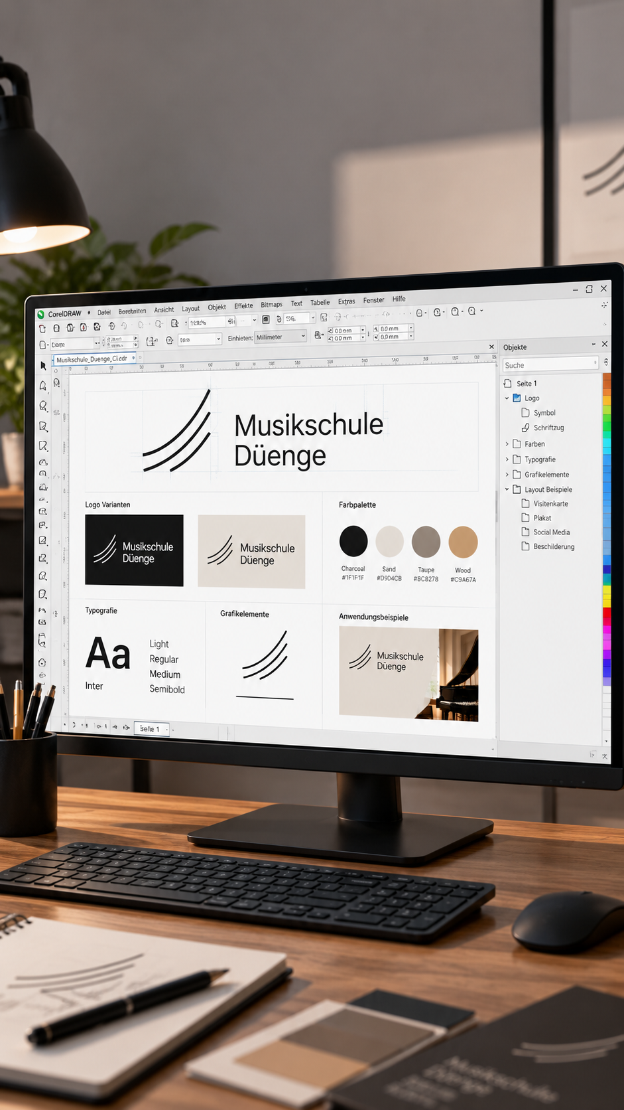Click the hex code '#1F1F1F'
The width and height of the screenshot is (624, 1110).
tap(353, 578)
